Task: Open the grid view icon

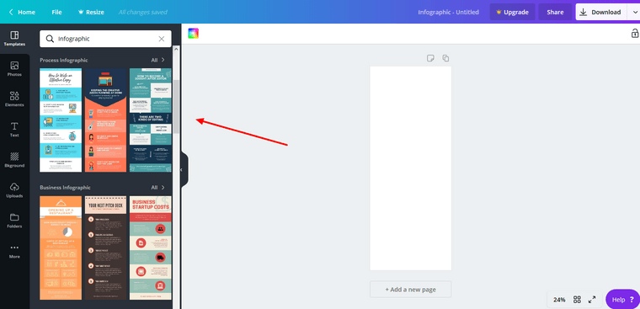Action: 577,300
